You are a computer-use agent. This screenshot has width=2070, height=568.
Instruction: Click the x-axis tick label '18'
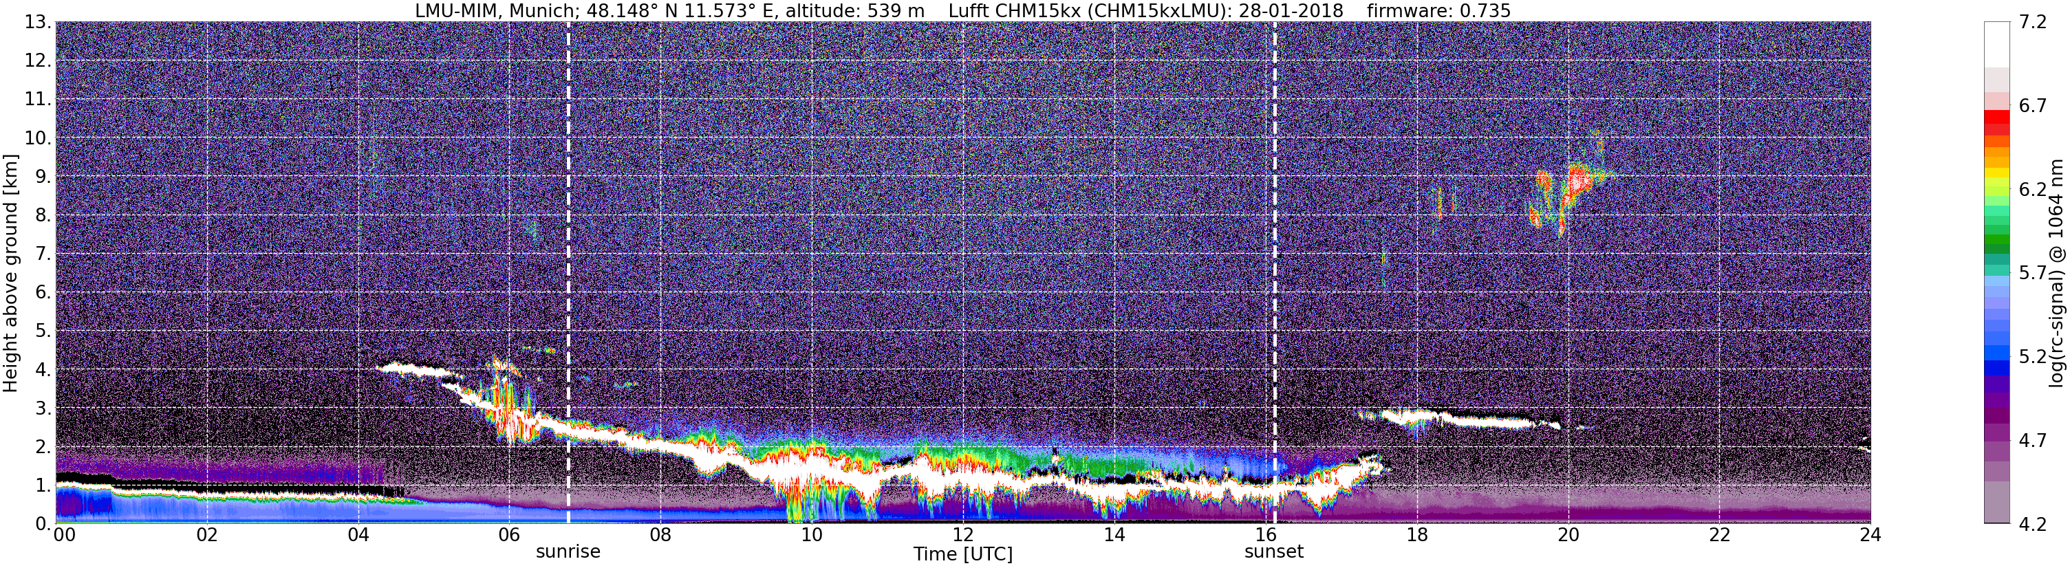[x=1416, y=535]
